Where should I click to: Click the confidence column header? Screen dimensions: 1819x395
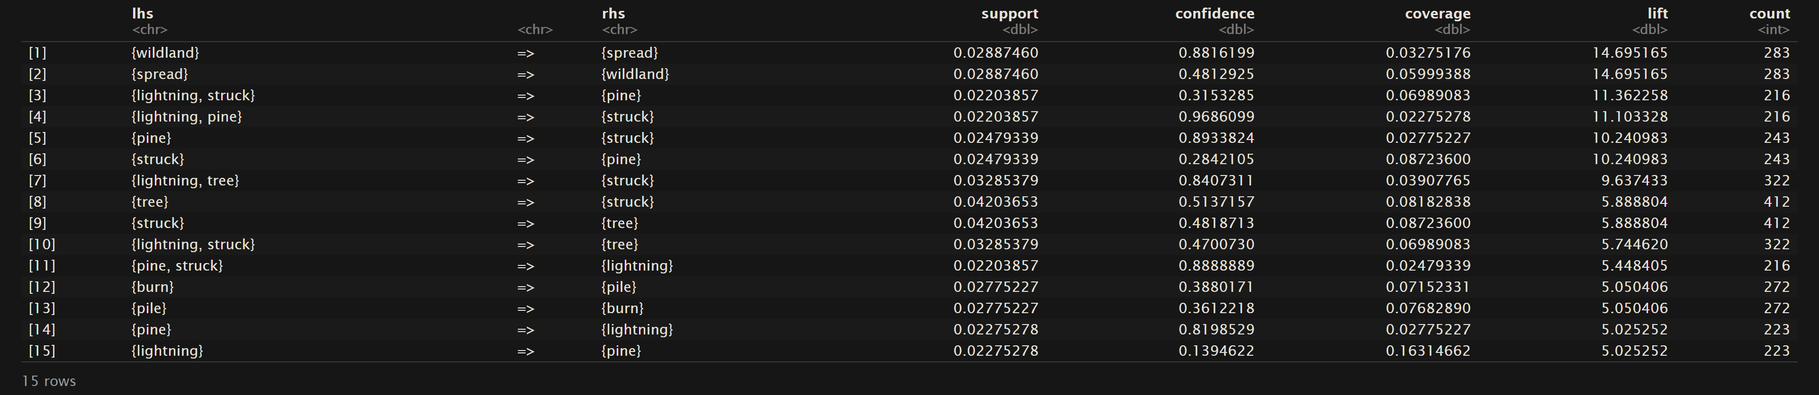[x=1214, y=13]
